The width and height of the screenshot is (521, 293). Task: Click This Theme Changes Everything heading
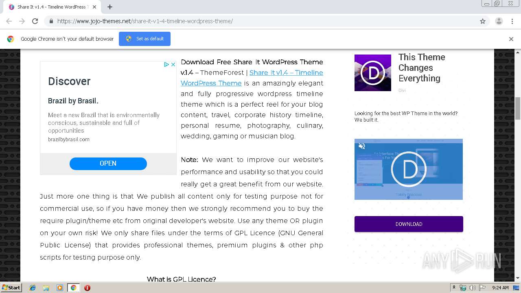point(422,68)
